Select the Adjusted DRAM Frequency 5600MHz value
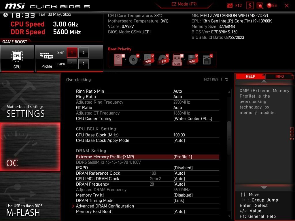 coord(181,190)
